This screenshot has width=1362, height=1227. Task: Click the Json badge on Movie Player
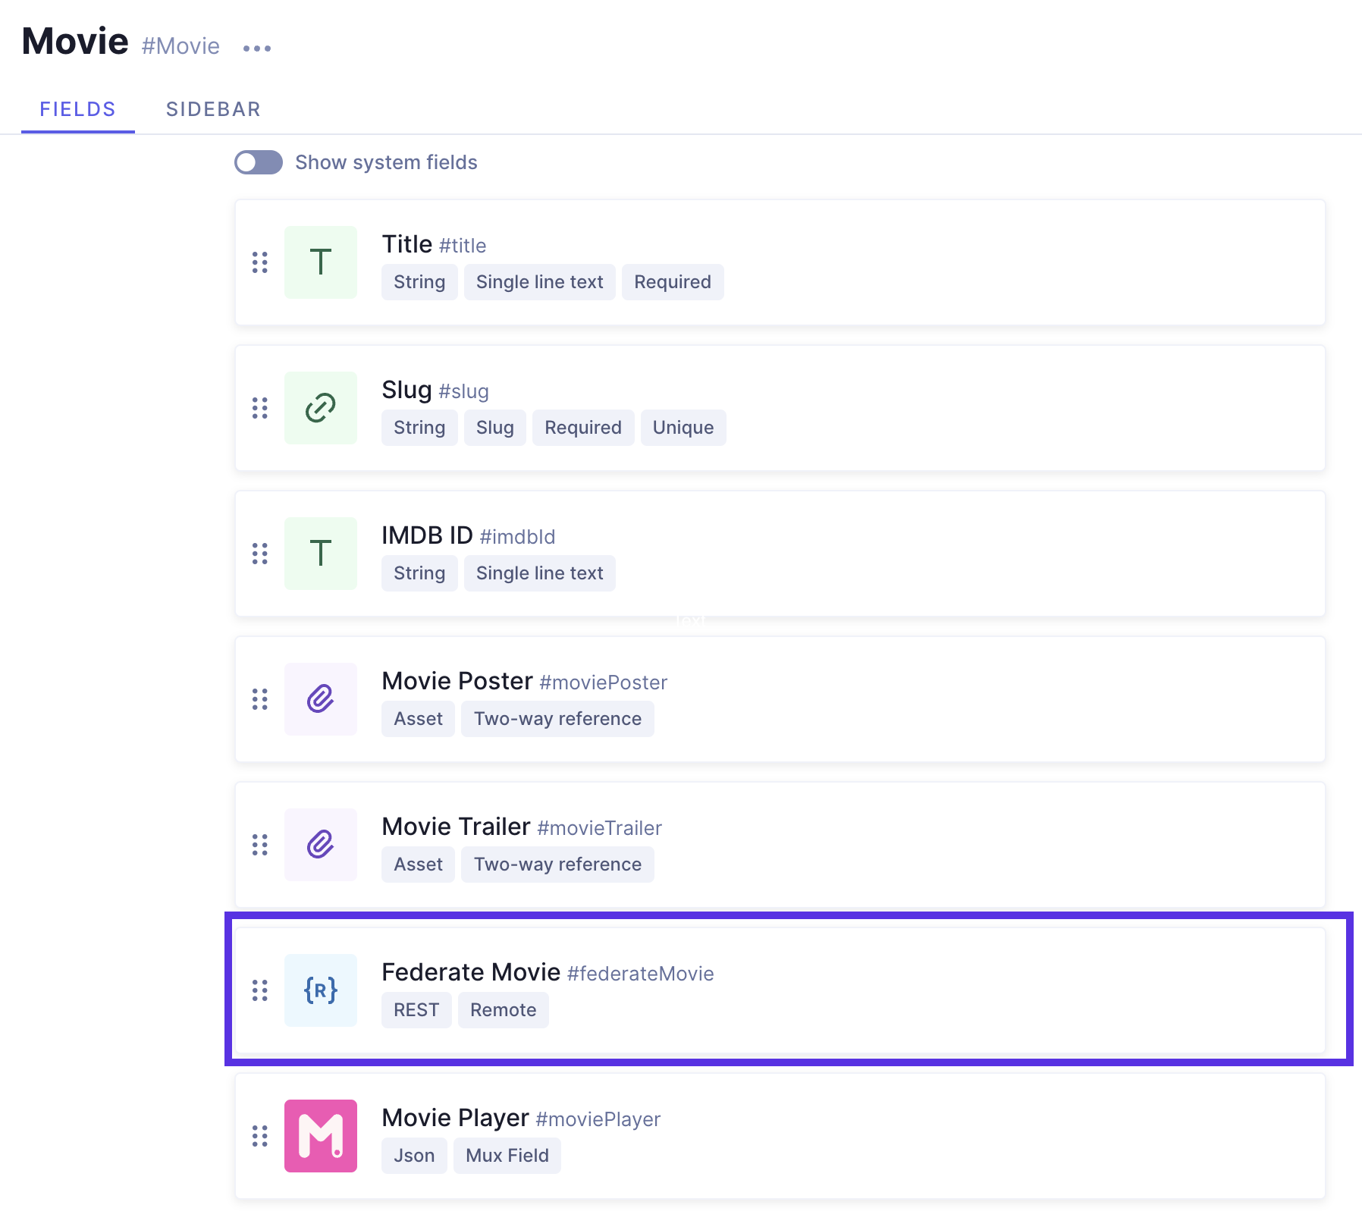click(414, 1155)
